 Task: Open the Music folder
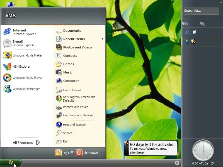(x=64, y=72)
